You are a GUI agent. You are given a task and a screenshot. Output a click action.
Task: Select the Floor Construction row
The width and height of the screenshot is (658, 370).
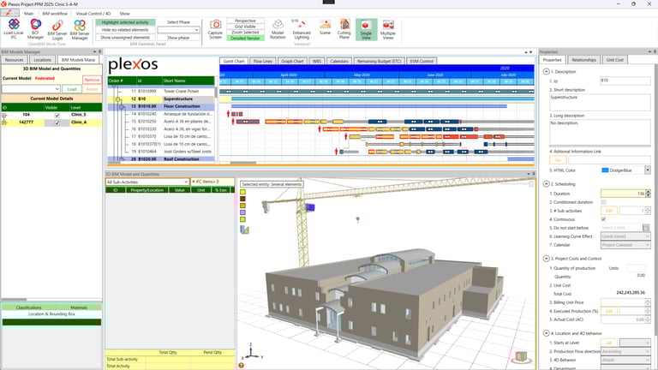point(161,106)
